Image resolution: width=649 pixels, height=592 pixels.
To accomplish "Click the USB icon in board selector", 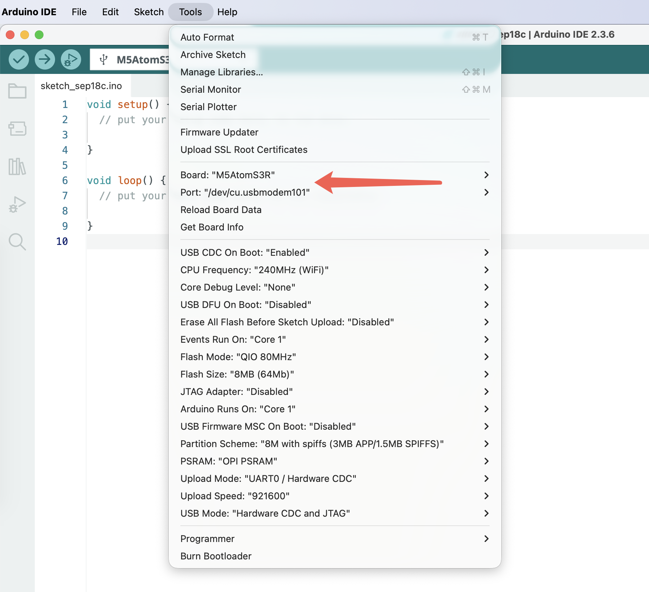I will [x=104, y=59].
